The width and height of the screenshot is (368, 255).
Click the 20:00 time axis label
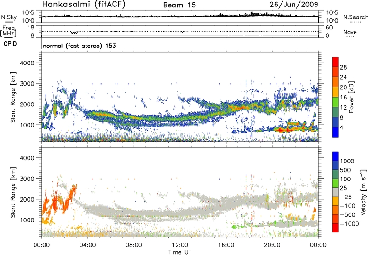coord(272,245)
